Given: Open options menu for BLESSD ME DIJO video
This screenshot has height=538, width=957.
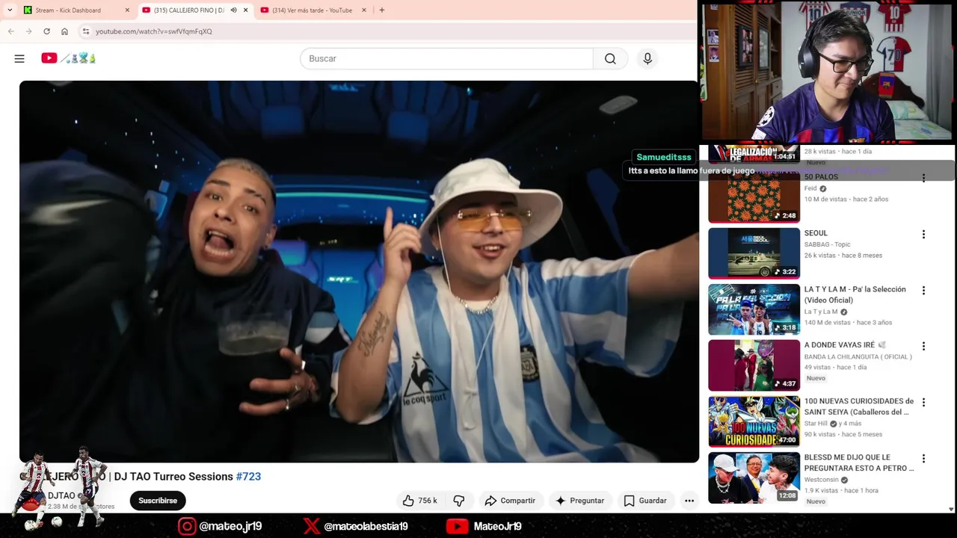Looking at the screenshot, I should click(924, 458).
